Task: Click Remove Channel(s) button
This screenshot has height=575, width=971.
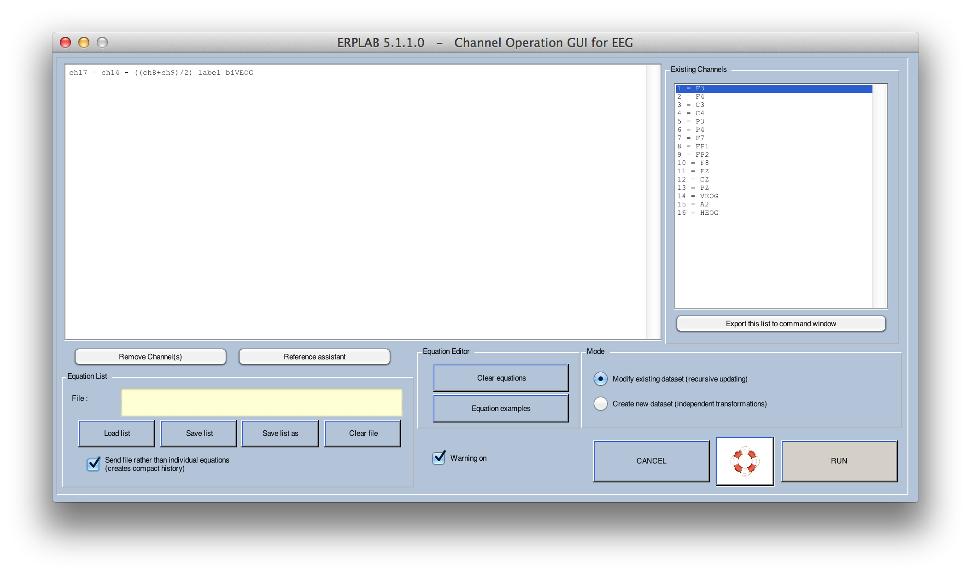Action: [150, 357]
